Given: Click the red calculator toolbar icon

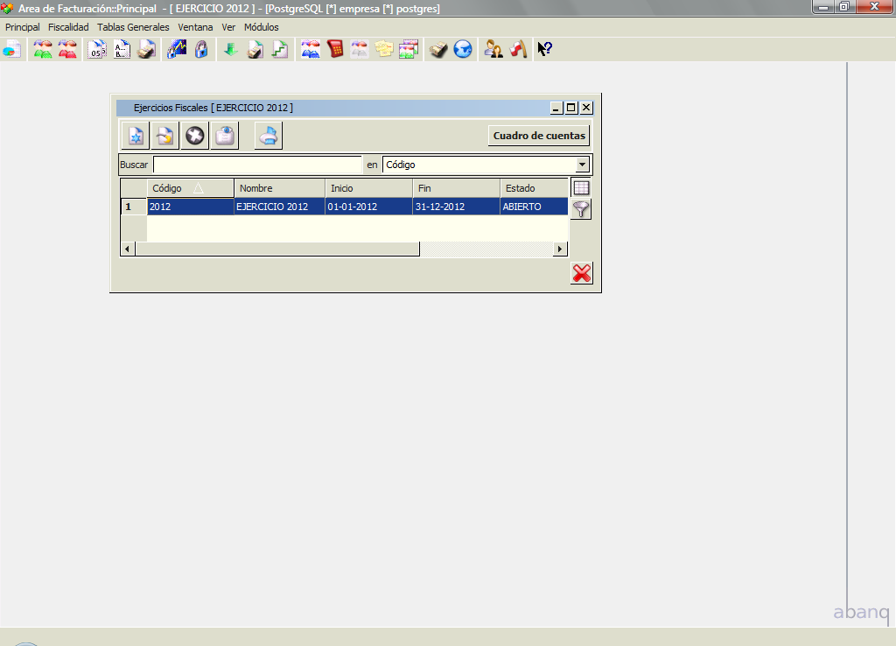Looking at the screenshot, I should [x=335, y=49].
